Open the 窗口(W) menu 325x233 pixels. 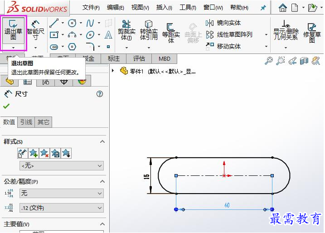[x=213, y=8]
